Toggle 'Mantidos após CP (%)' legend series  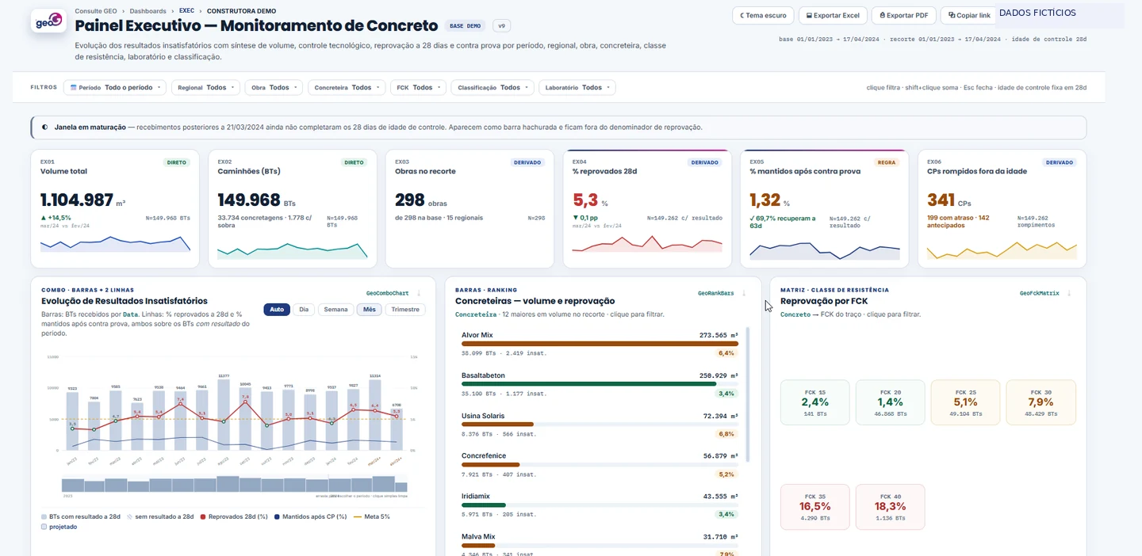309,516
